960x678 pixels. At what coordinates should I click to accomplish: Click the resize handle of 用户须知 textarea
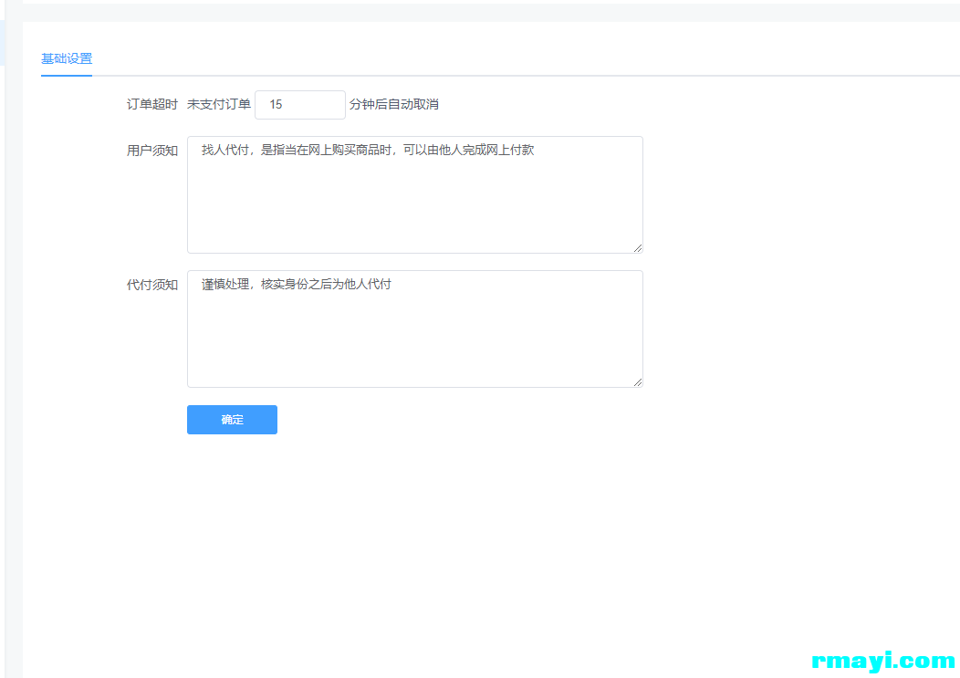click(x=638, y=248)
